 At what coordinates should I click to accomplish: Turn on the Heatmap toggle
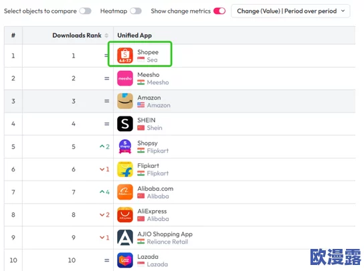(136, 11)
